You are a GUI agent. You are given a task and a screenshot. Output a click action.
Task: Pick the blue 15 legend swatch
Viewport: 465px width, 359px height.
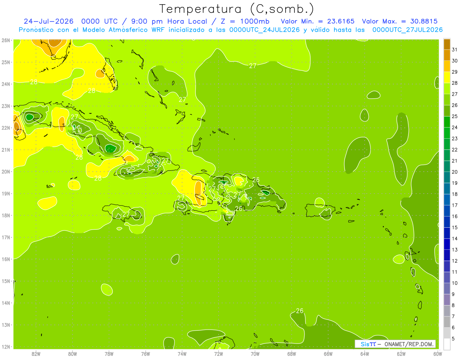(447, 222)
